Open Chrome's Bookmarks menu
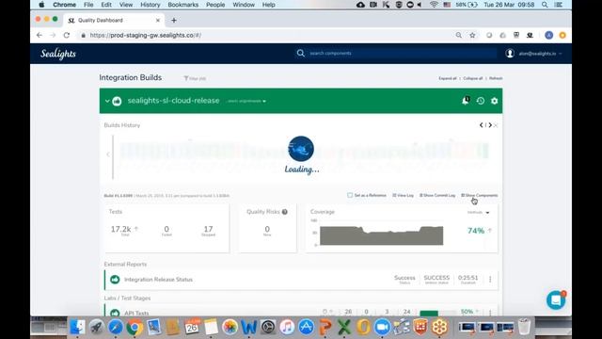 pyautogui.click(x=183, y=5)
